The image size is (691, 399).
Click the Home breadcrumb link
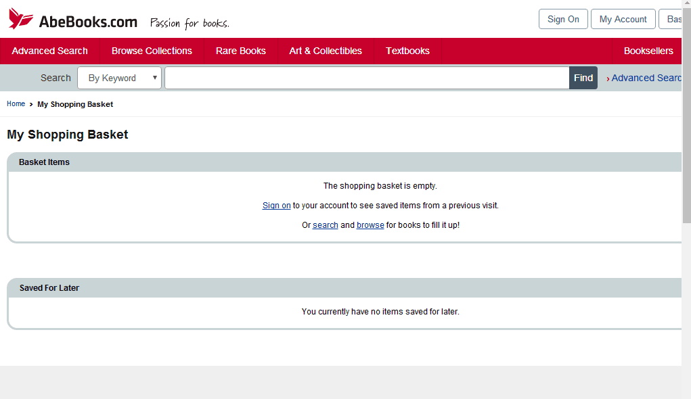click(16, 104)
